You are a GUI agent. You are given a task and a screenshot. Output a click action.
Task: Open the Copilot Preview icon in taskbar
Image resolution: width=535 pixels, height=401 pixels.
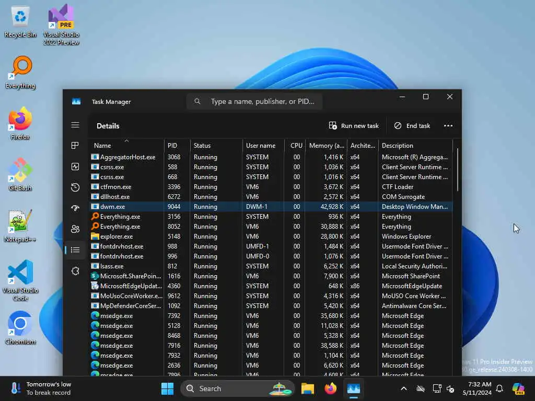tap(518, 388)
